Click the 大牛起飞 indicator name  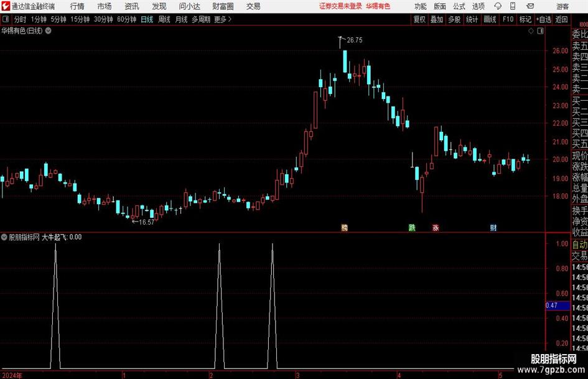[x=54, y=237]
